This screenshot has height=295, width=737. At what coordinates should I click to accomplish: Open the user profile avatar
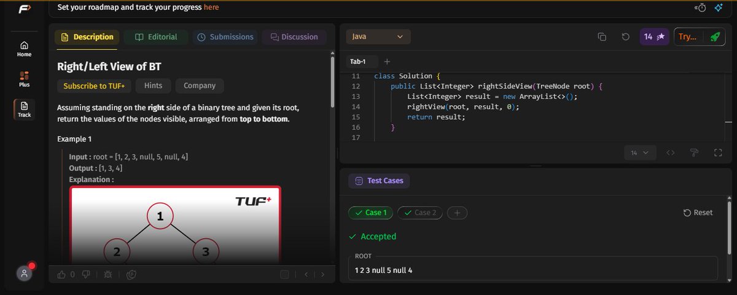click(x=25, y=274)
